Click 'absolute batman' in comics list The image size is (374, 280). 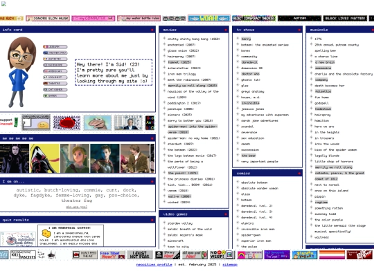254,183
